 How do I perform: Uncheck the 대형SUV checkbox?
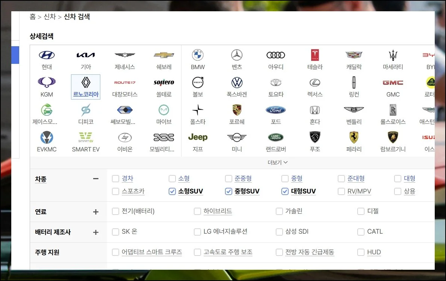pyautogui.click(x=285, y=192)
